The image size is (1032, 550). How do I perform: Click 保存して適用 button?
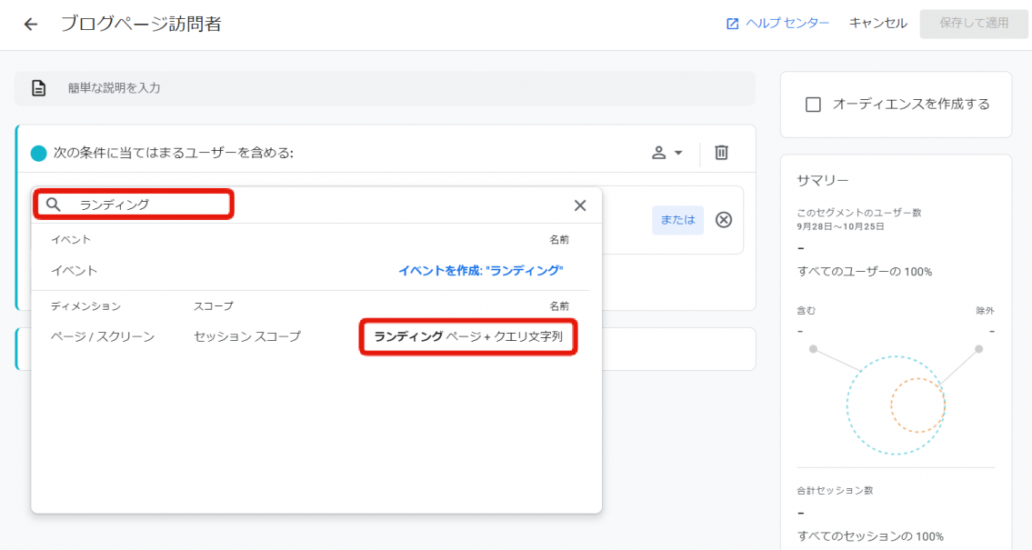point(973,24)
